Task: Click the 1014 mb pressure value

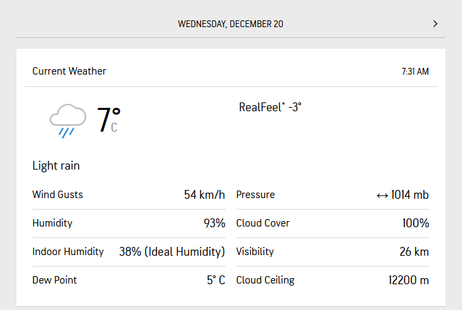Action: tap(410, 195)
